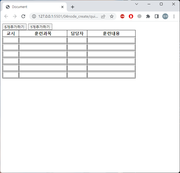View site information icon in address bar
Viewport: 180px width, 173px height.
34,16
